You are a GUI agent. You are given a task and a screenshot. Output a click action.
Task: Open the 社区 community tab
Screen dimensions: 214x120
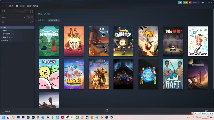pyautogui.click(x=22, y=6)
